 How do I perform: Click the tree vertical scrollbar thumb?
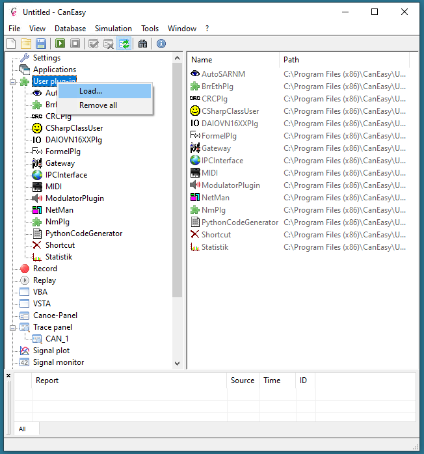click(x=177, y=180)
